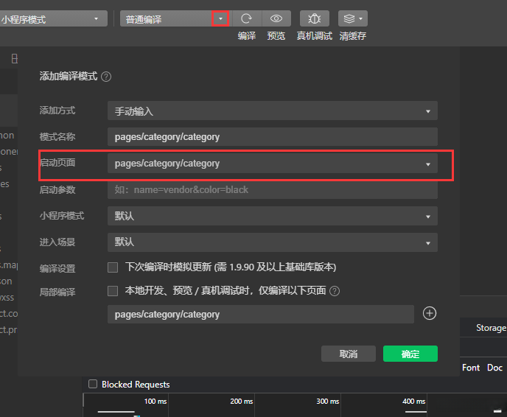The height and width of the screenshot is (417, 507).
Task: Click the 清缓存 label
Action: coord(353,35)
